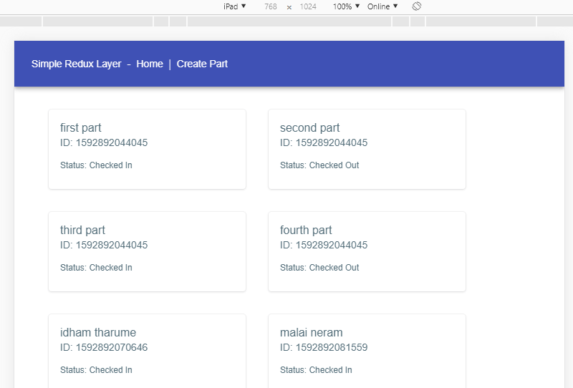Select the second part card title

coord(310,128)
